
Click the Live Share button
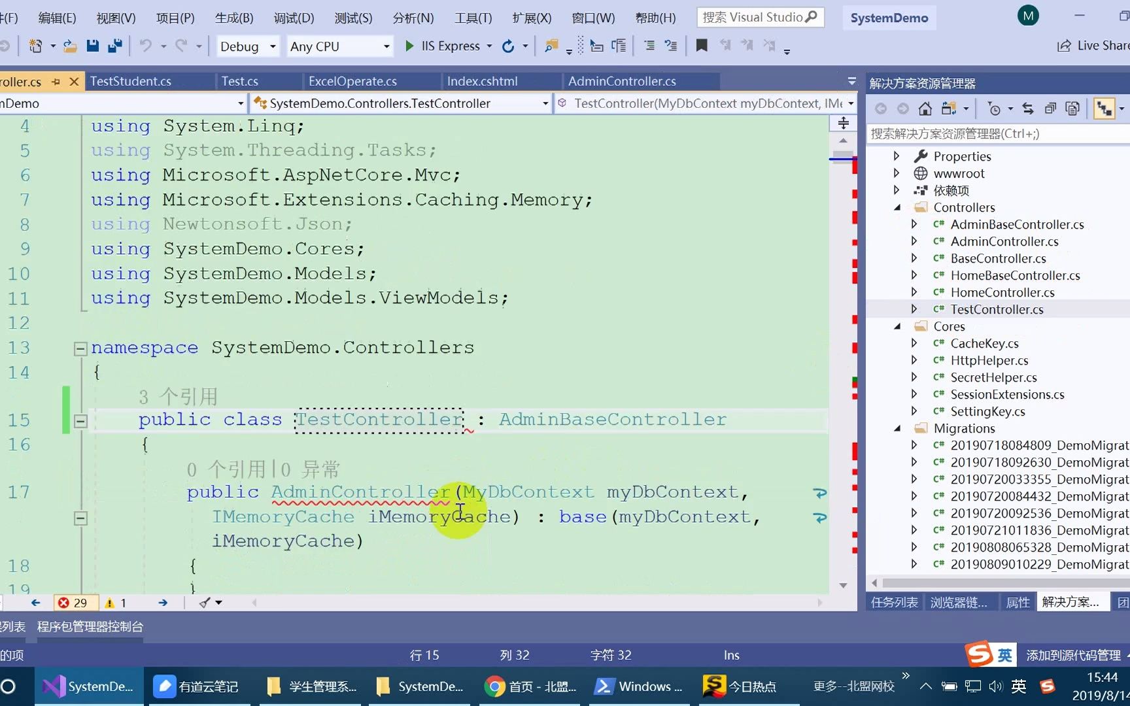tap(1093, 46)
